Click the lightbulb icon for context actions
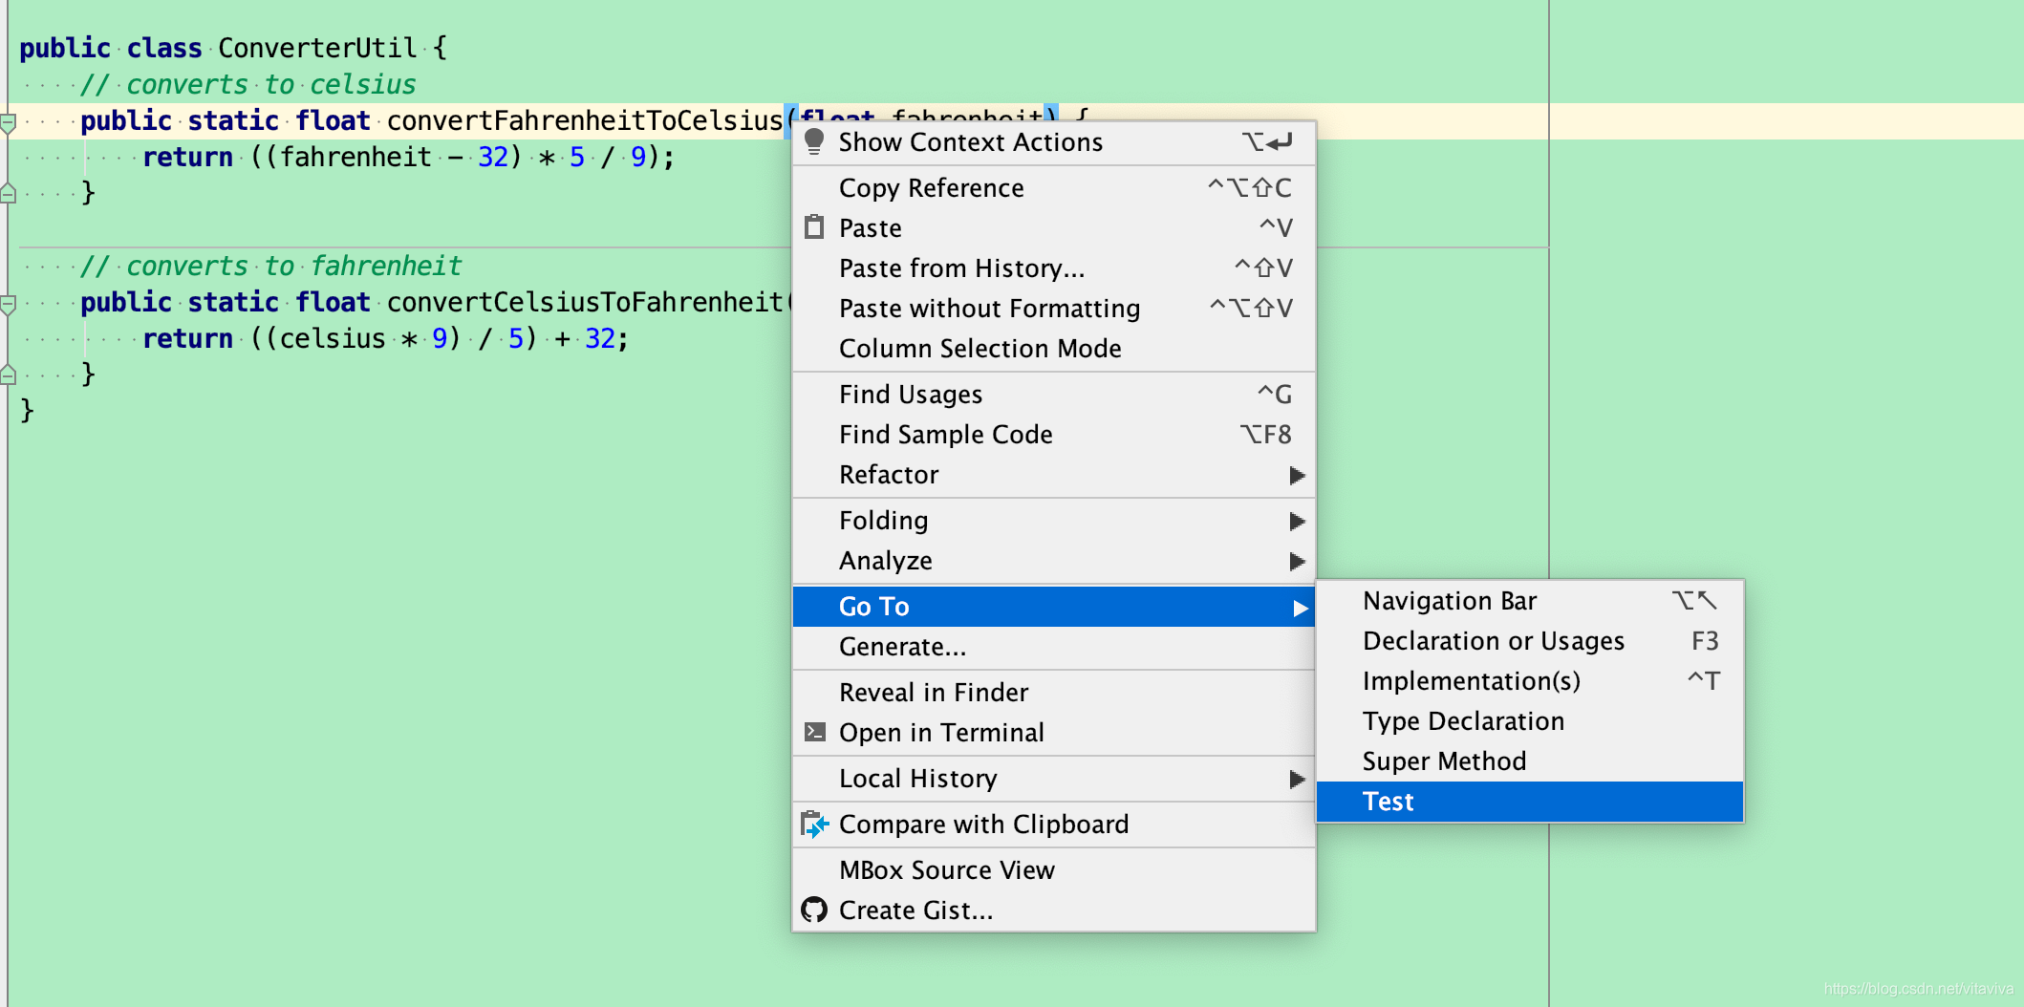This screenshot has width=2024, height=1007. click(814, 142)
